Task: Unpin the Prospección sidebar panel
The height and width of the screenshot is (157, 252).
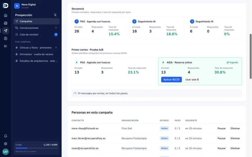Action: click(55, 15)
